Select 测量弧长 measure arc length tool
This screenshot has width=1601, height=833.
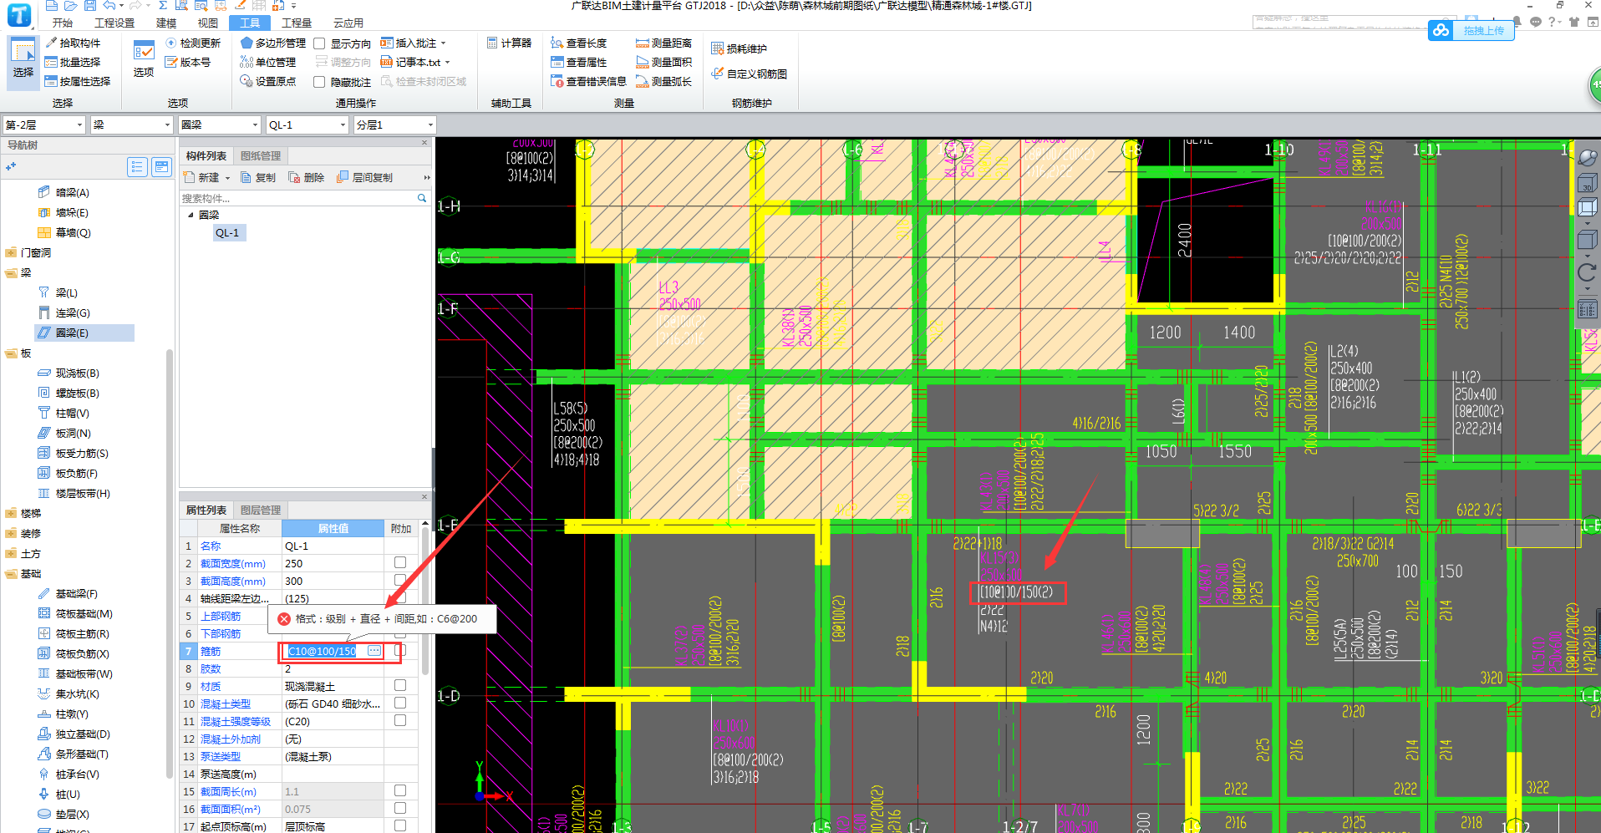pos(664,81)
